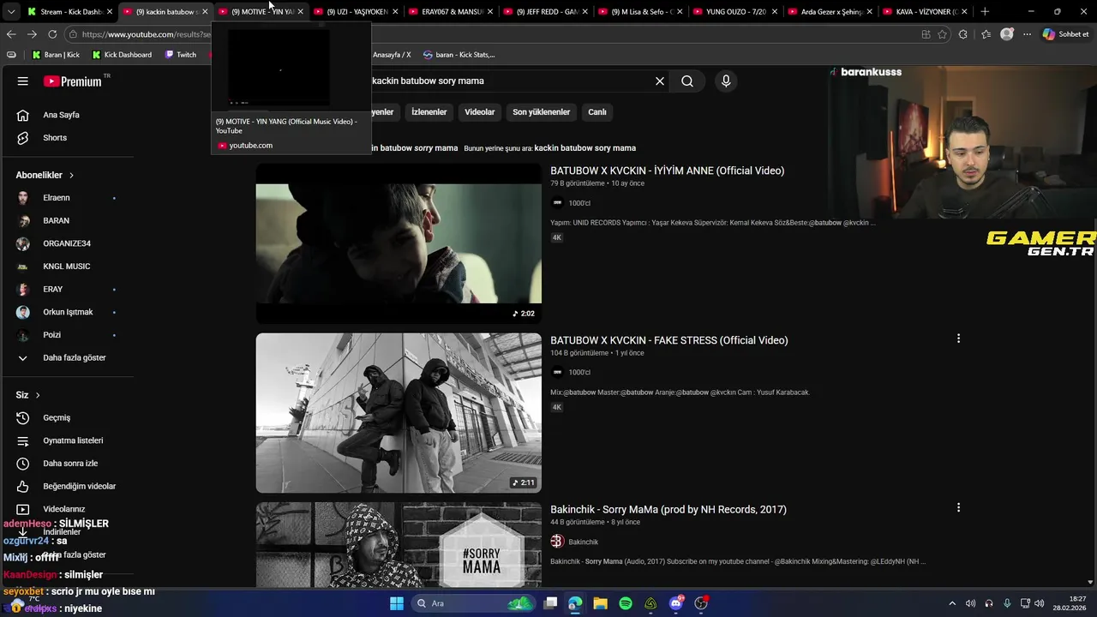Run the search with the magnifier button

point(687,81)
